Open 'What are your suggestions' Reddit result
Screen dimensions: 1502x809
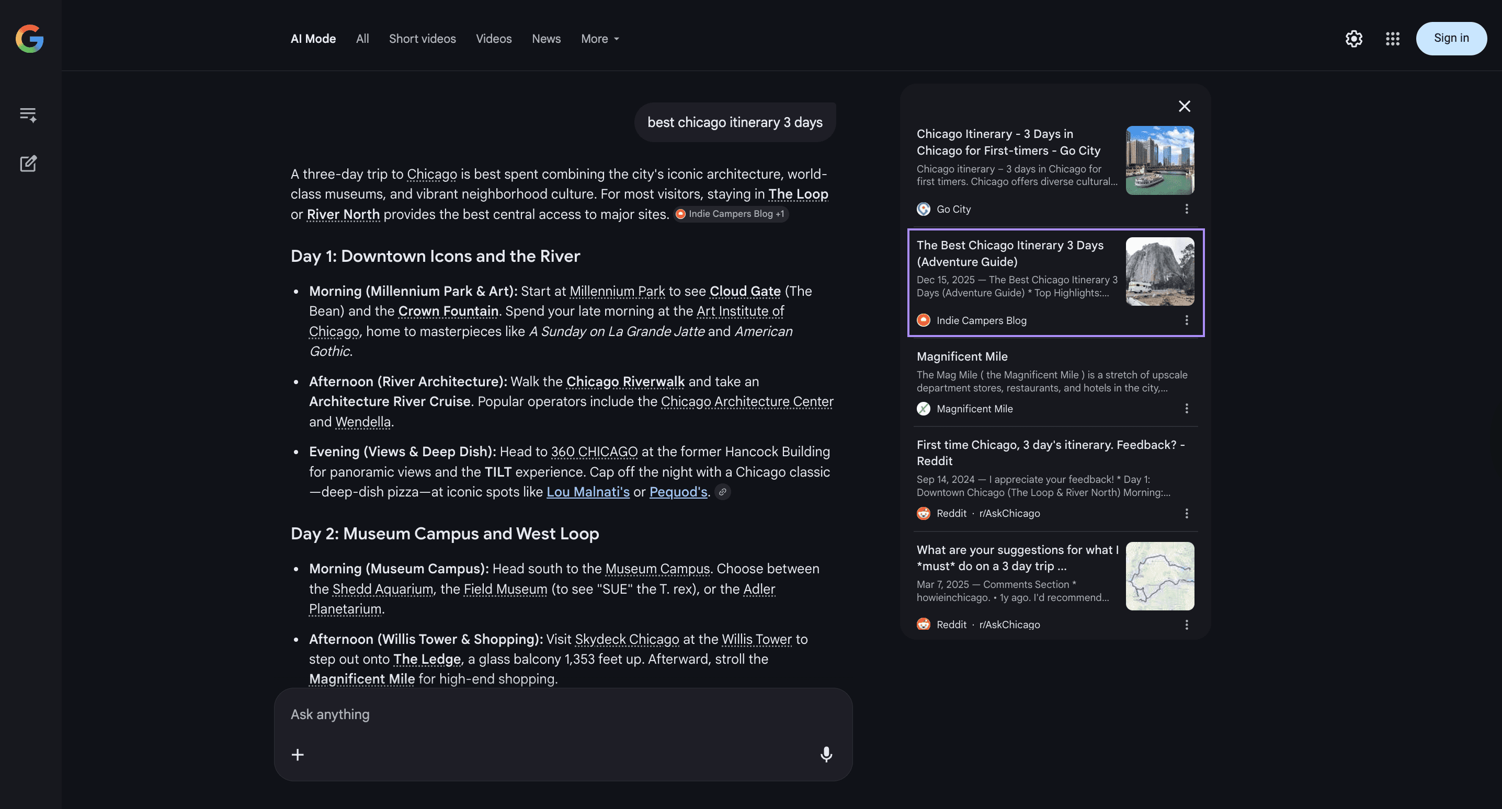[1018, 558]
